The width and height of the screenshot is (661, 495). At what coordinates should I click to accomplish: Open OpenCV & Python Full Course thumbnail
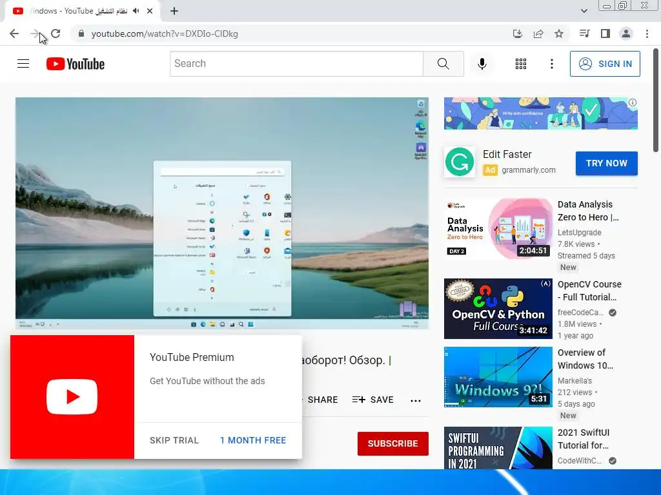tap(498, 309)
